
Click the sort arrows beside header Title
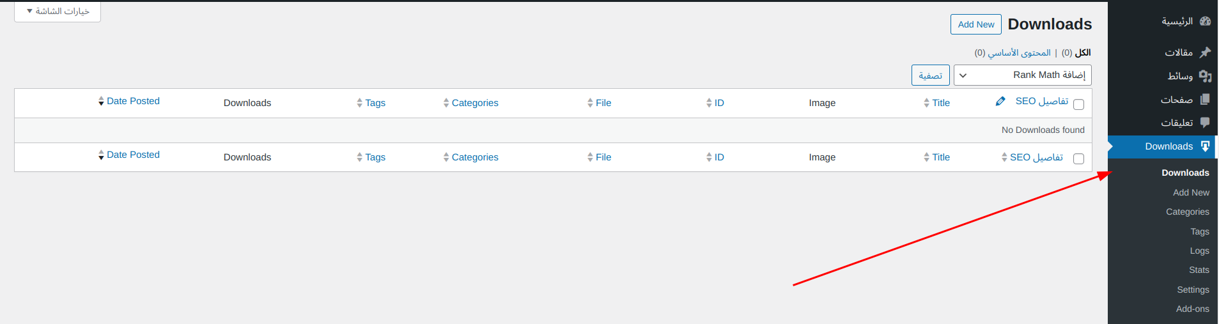pyautogui.click(x=926, y=103)
